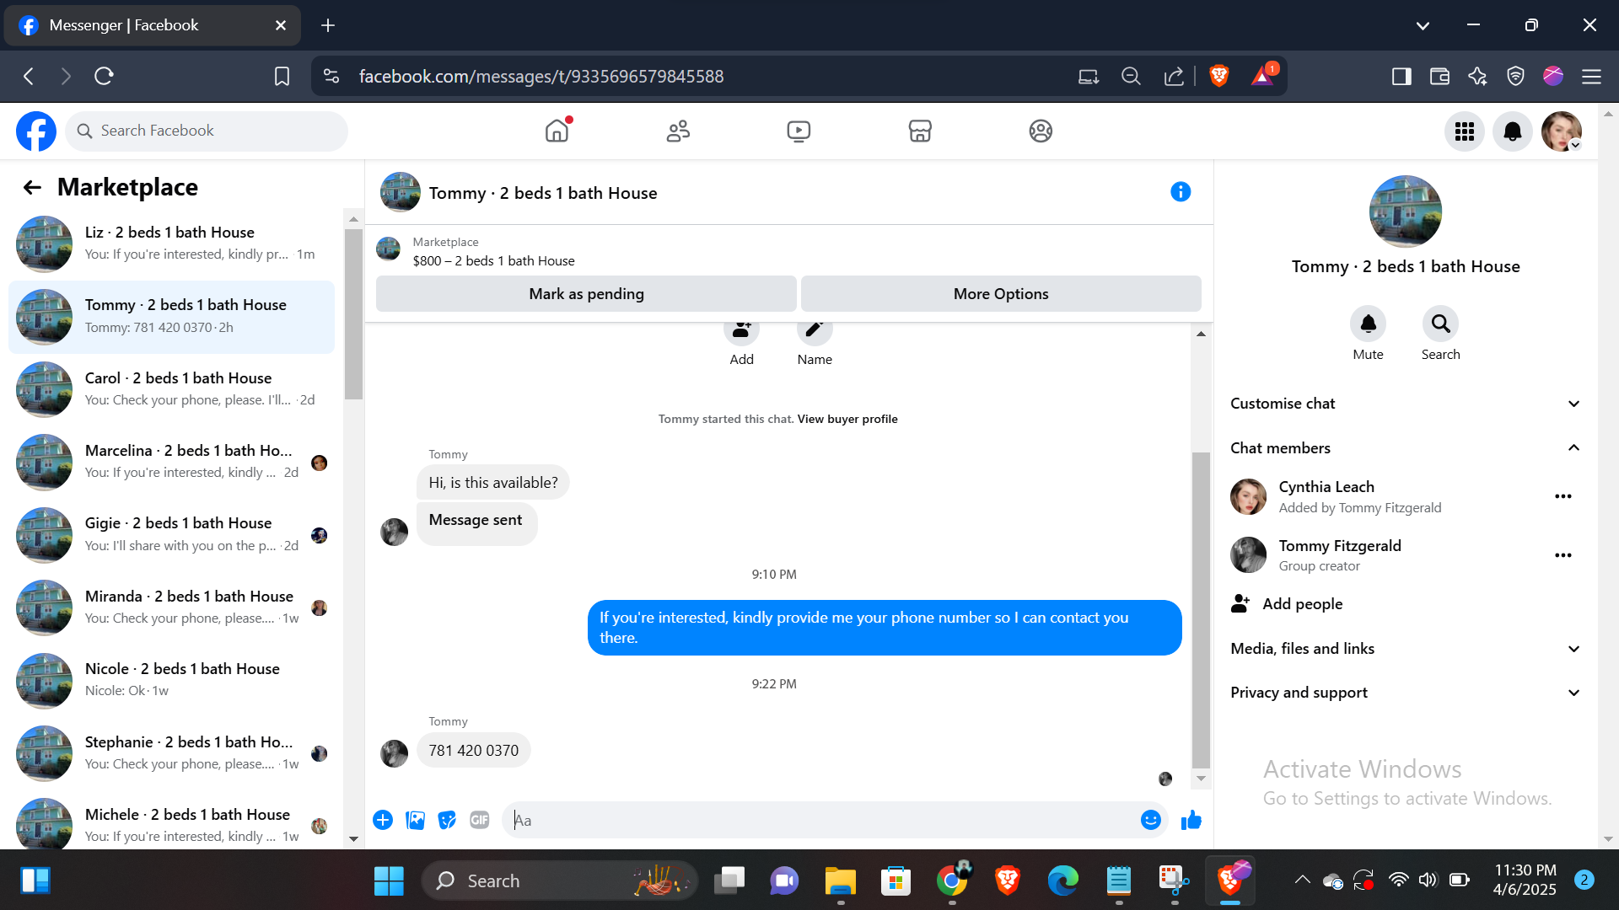Expand Media, files and links
The width and height of the screenshot is (1619, 910).
[x=1405, y=649]
